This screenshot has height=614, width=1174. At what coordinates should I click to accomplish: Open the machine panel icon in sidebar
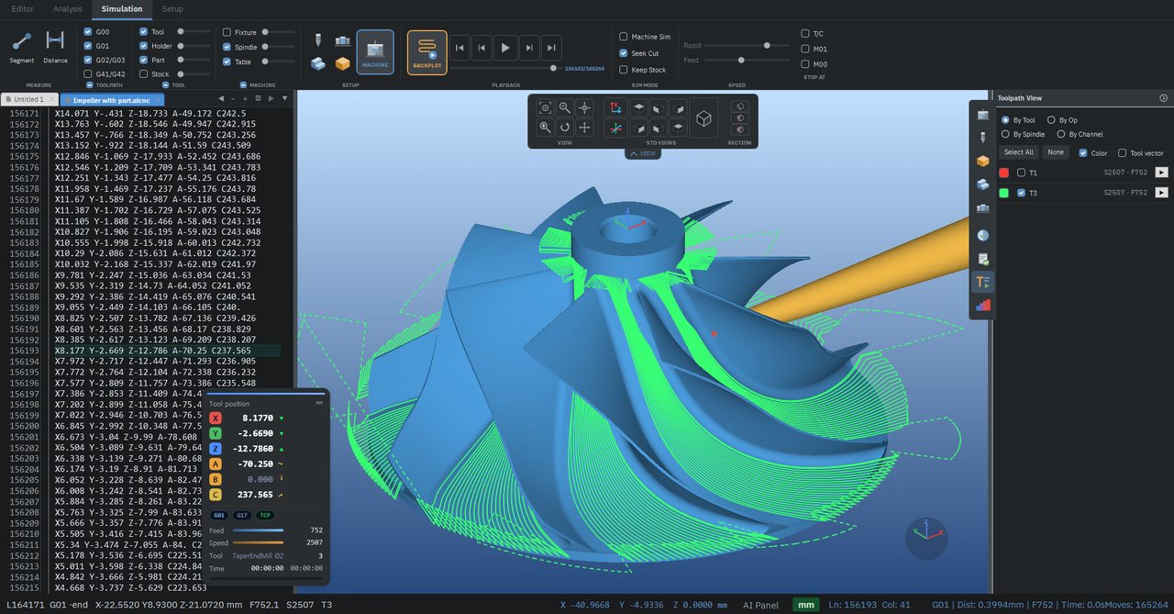coord(983,115)
